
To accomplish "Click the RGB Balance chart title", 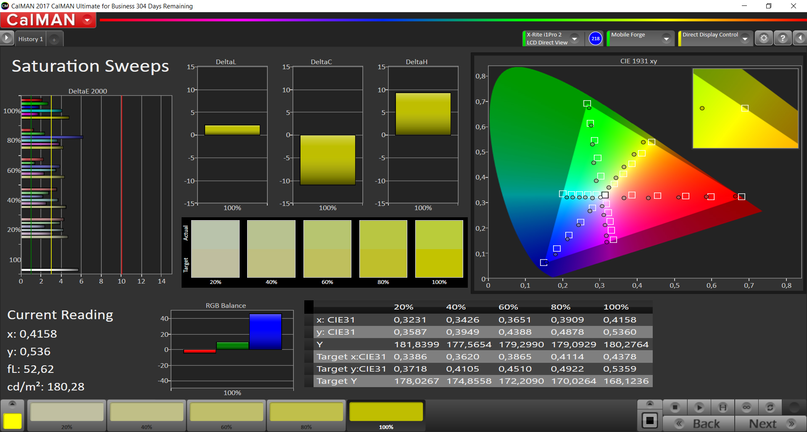I will pos(226,305).
